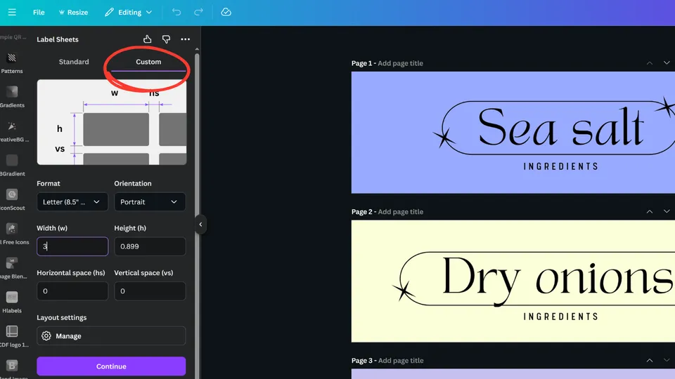Click the purple Continue button
Screen dimensions: 675x379
111,366
